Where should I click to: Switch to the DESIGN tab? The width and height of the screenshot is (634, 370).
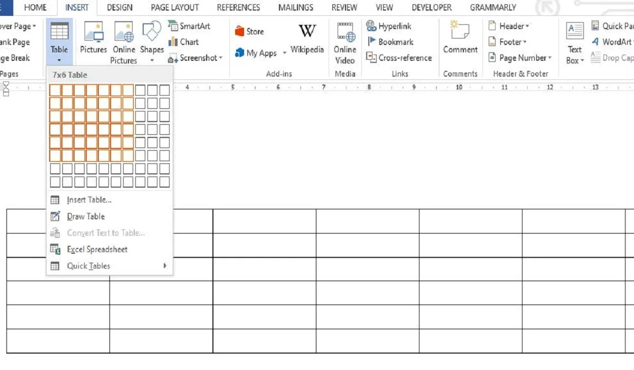(120, 7)
